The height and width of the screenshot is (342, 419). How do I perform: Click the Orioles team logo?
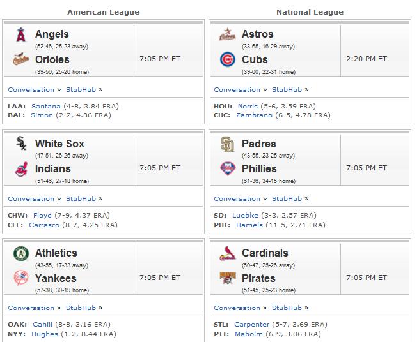[x=21, y=59]
